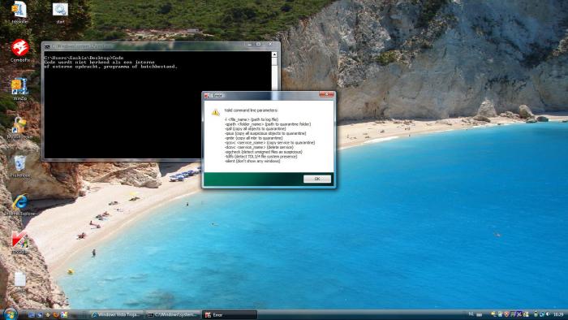Viewport: 568px width, 320px height.
Task: Maximize the command prompt window
Action: tap(259, 45)
